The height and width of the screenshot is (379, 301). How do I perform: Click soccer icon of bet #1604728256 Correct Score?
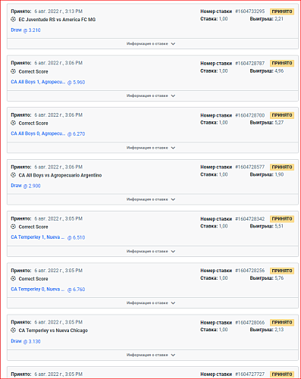click(x=14, y=278)
